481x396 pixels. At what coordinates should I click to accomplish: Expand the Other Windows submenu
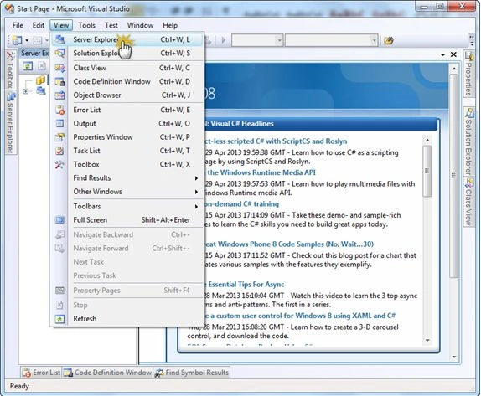click(x=127, y=192)
